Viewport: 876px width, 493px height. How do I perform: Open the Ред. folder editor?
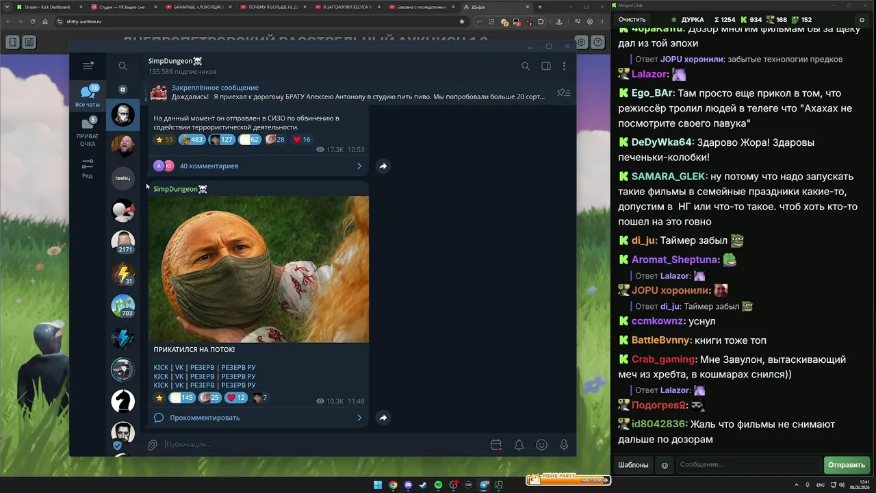pyautogui.click(x=88, y=168)
